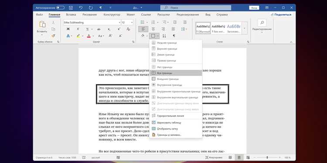This screenshot has height=163, width=327.
Task: Expand the styles gallery arrow
Action: pos(245,28)
